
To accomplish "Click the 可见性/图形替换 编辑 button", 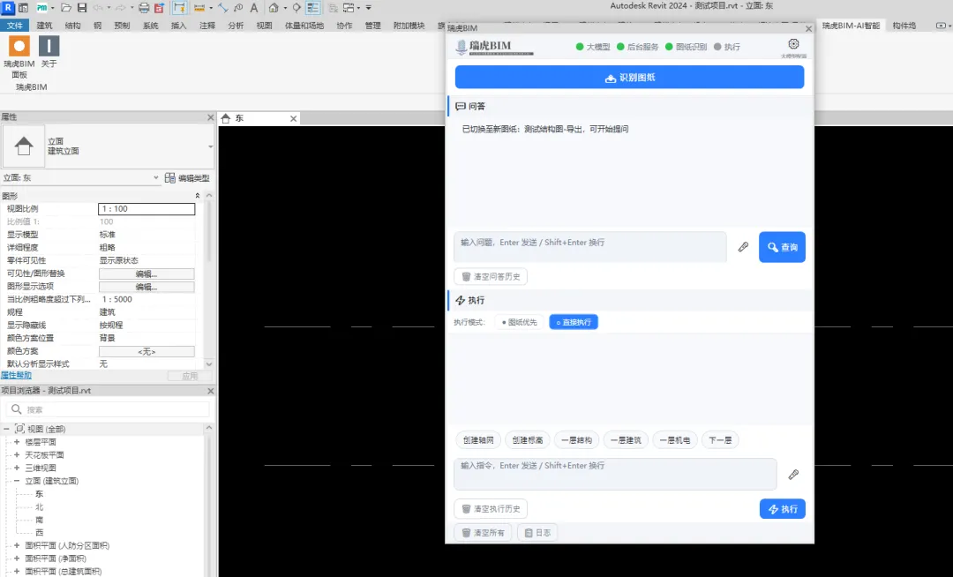I will (146, 274).
